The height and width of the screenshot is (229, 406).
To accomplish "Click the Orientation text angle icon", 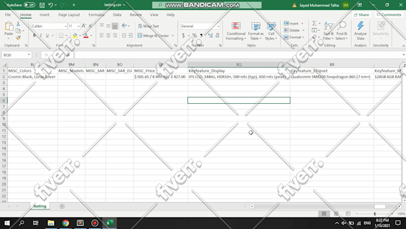I will click(124, 26).
